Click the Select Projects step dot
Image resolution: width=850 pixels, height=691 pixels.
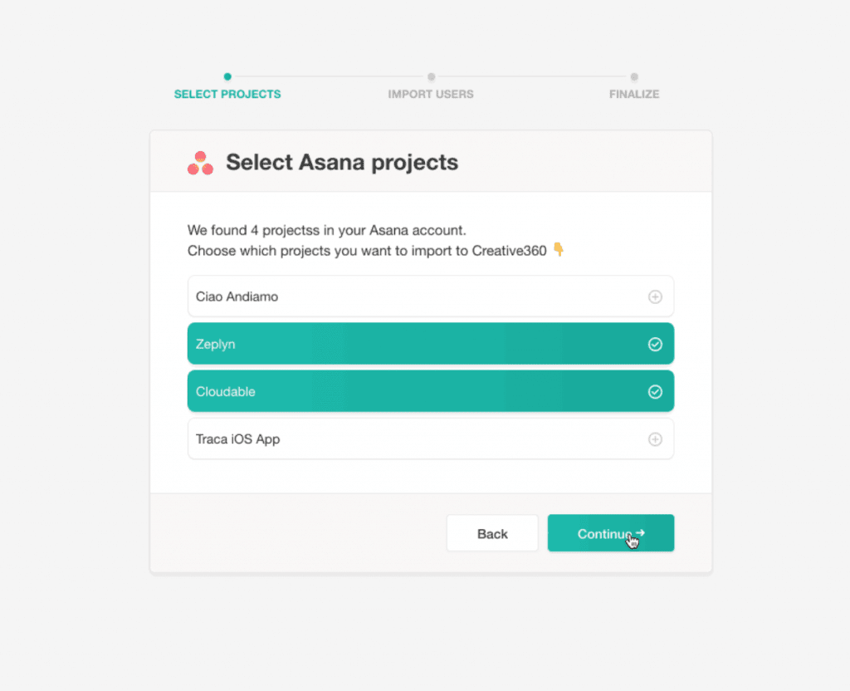[x=227, y=76]
